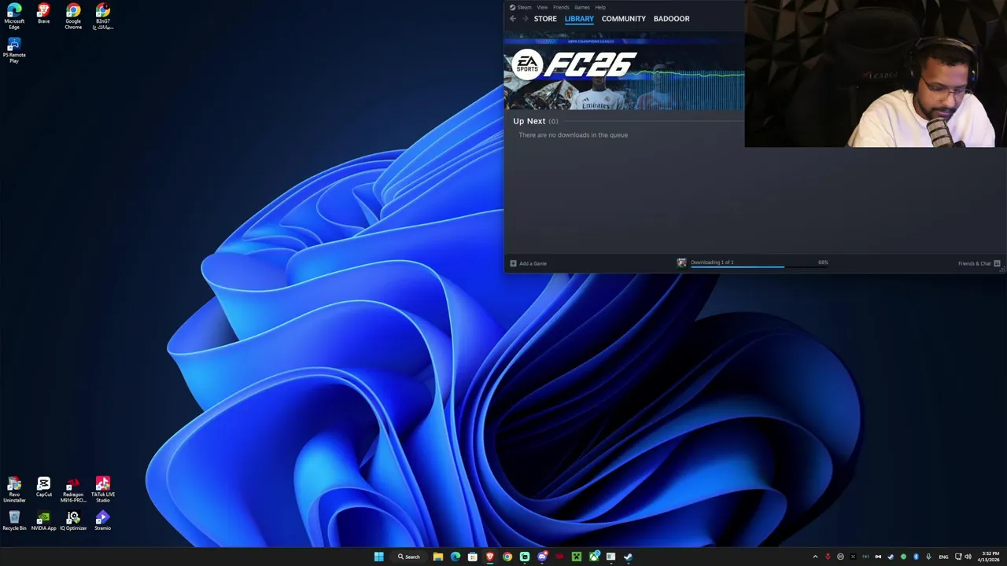Open Downloading 1 of 1 status
This screenshot has height=566, width=1007.
click(x=712, y=263)
